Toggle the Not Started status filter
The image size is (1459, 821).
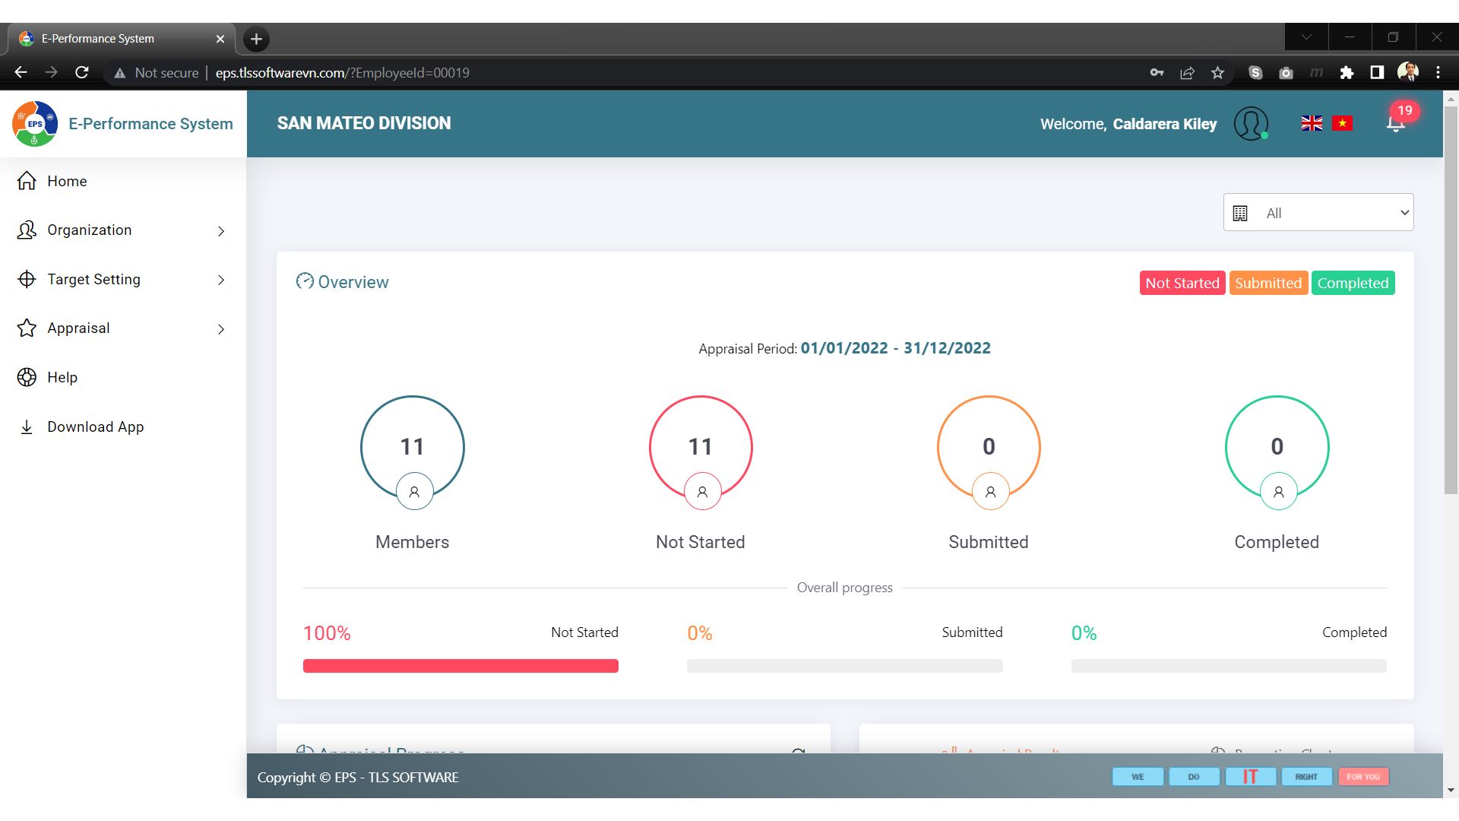[1182, 283]
